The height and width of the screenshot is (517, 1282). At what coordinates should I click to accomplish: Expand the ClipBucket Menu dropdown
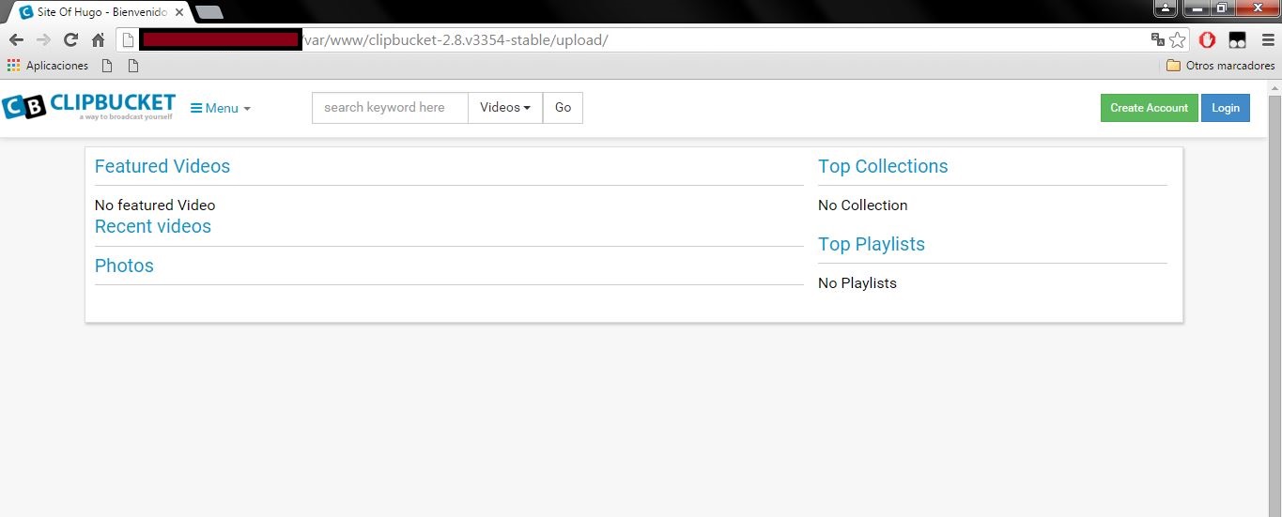tap(221, 108)
